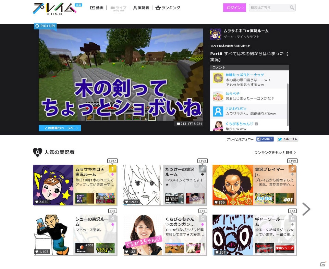
Task: Click the 267 hearts counter
Action: 220,253
